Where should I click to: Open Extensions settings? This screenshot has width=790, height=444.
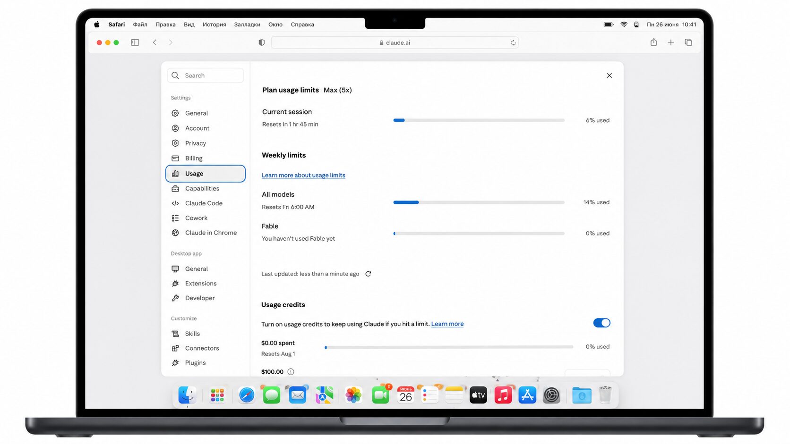point(206,284)
